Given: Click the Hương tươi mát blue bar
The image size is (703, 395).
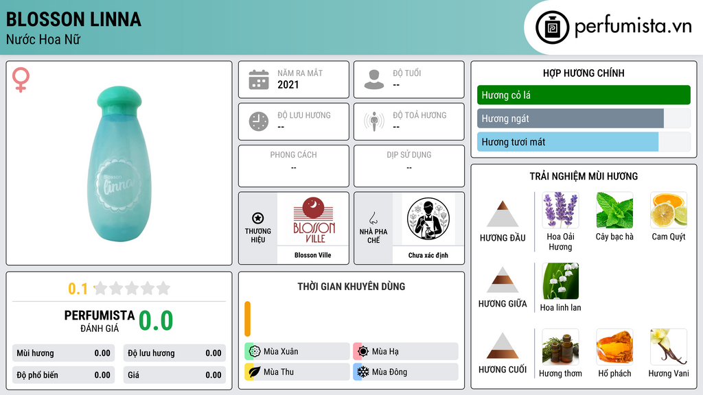Looking at the screenshot, I should pyautogui.click(x=568, y=142).
